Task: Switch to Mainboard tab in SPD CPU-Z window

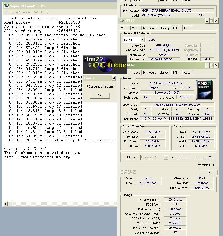Action: [150, 28]
